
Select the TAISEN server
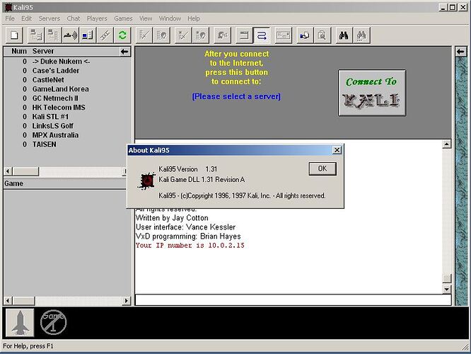tap(44, 144)
